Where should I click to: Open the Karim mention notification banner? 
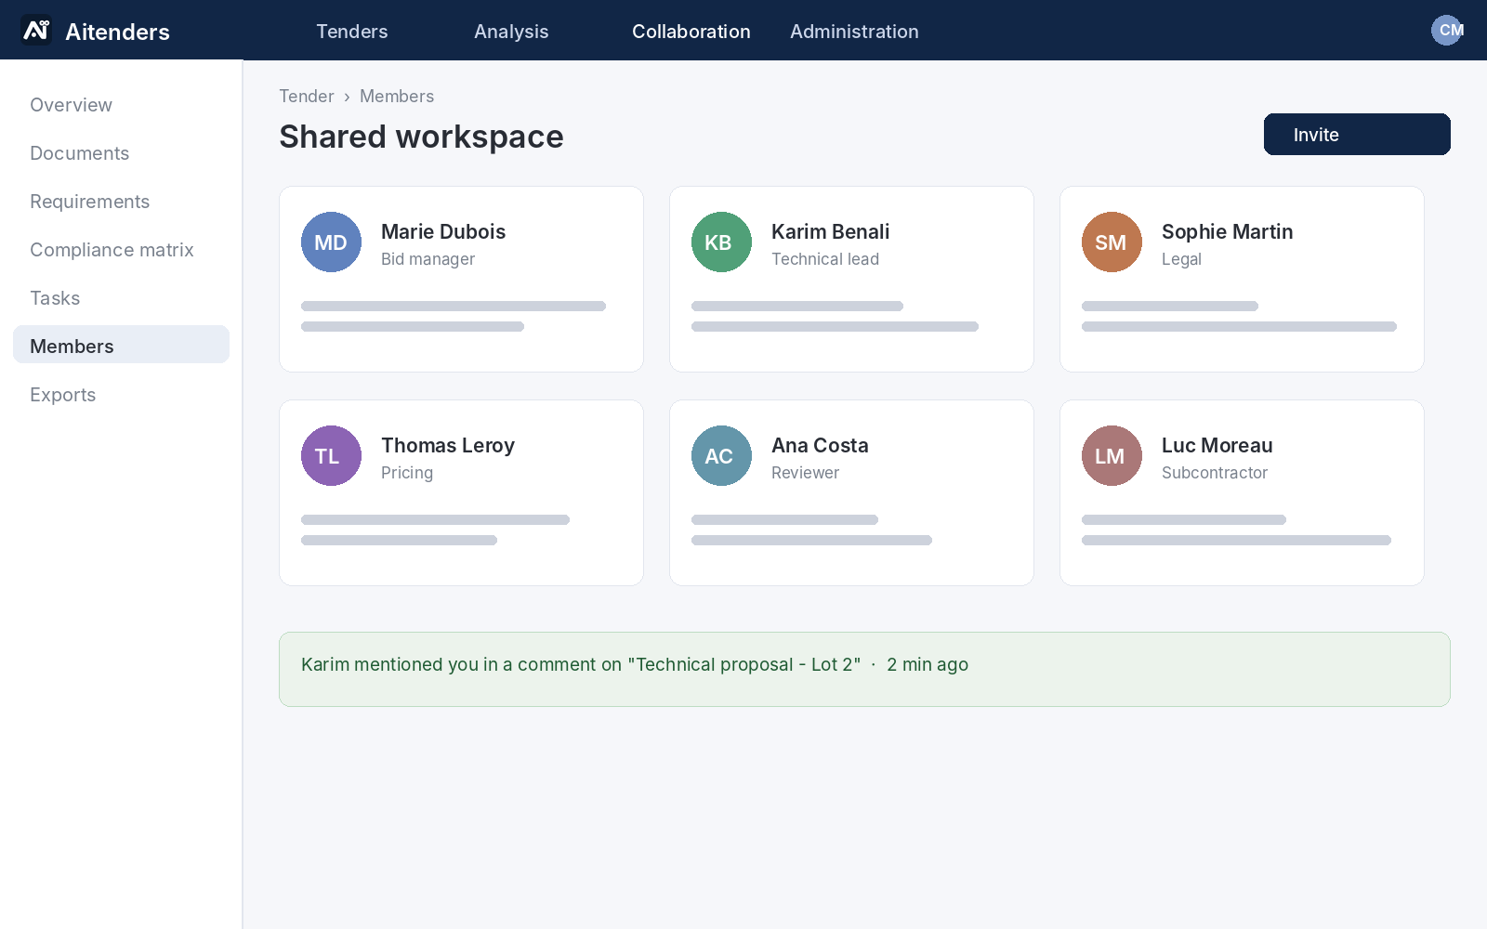coord(864,669)
